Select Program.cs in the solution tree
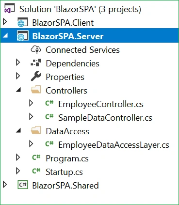The image size is (179, 205). coord(67,158)
